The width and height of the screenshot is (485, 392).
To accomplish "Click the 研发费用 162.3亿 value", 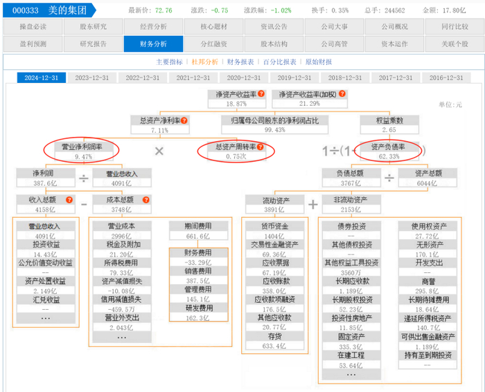I will (198, 317).
